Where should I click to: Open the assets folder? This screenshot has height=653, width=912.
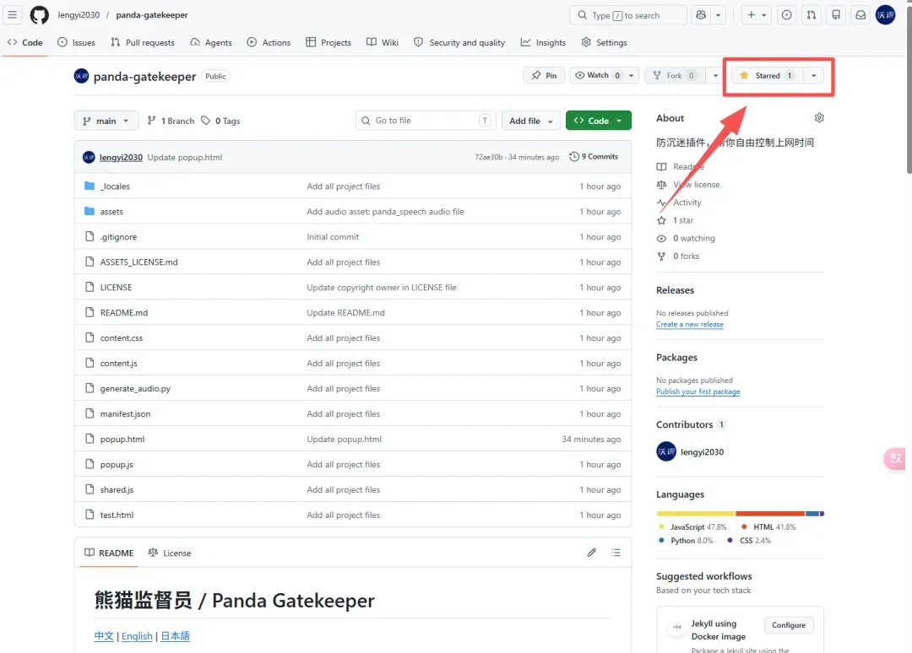coord(111,212)
